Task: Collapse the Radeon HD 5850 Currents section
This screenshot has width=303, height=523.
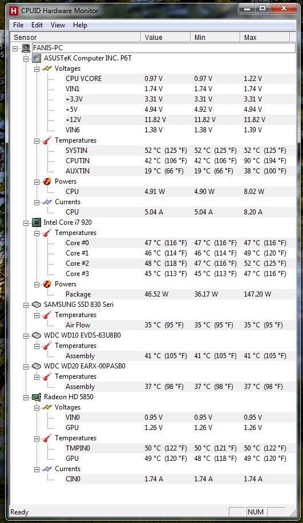Action: 37,469
